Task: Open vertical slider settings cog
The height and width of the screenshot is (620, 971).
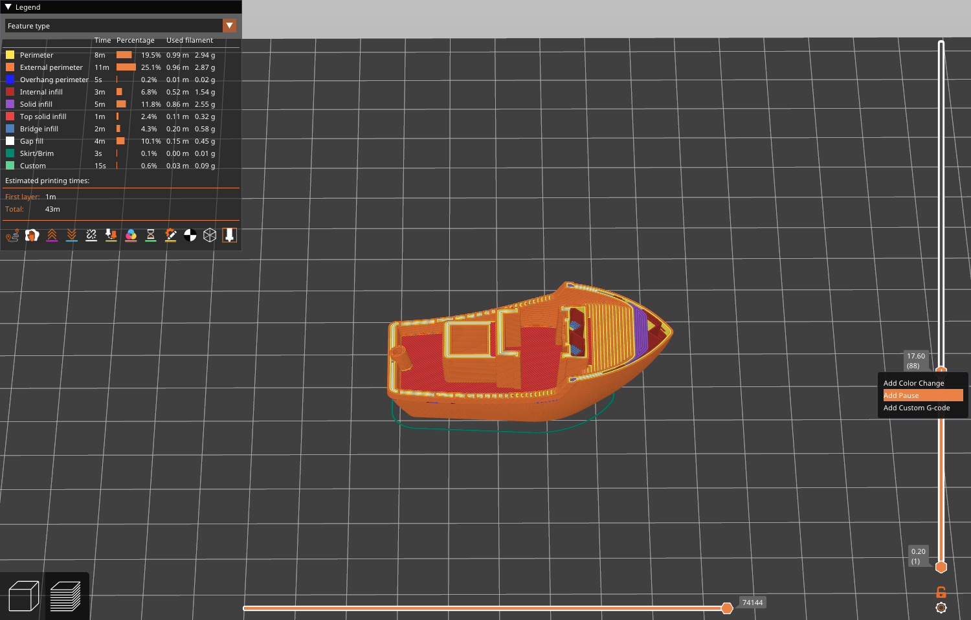Action: (x=941, y=608)
